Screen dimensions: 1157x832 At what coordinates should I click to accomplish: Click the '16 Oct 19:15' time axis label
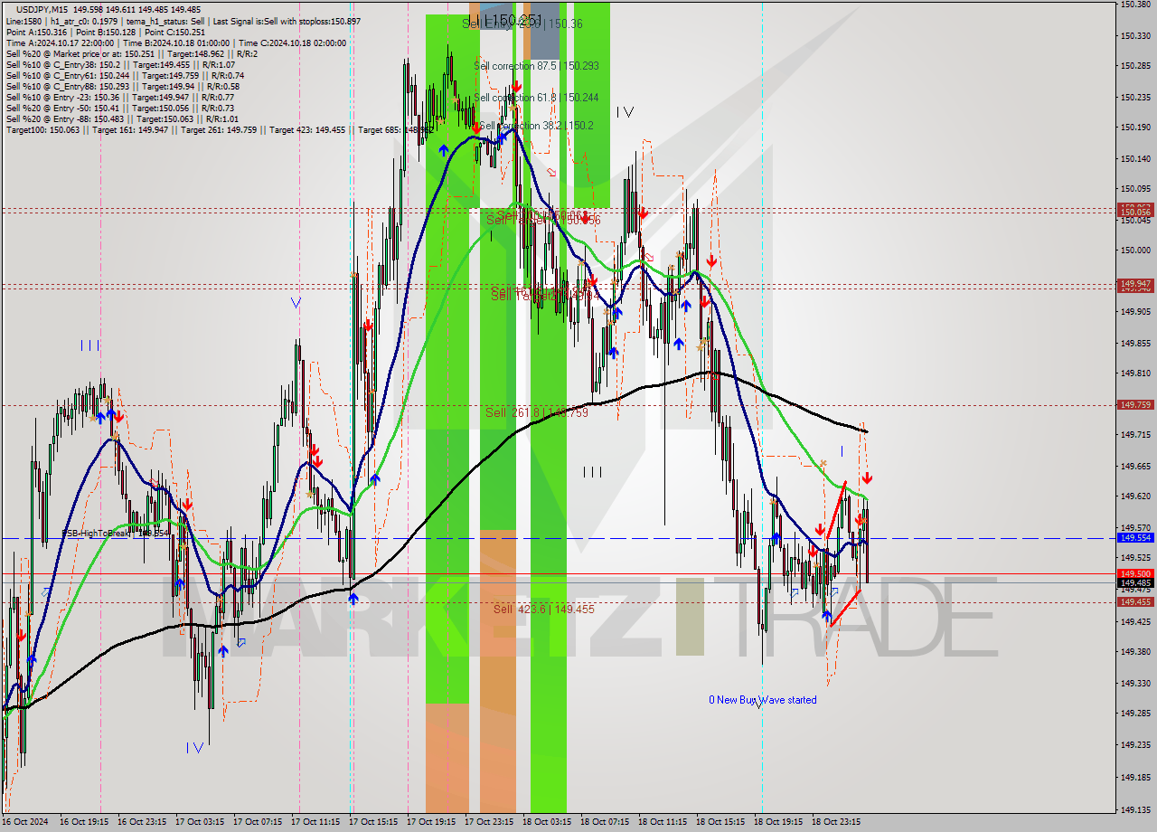pyautogui.click(x=84, y=822)
